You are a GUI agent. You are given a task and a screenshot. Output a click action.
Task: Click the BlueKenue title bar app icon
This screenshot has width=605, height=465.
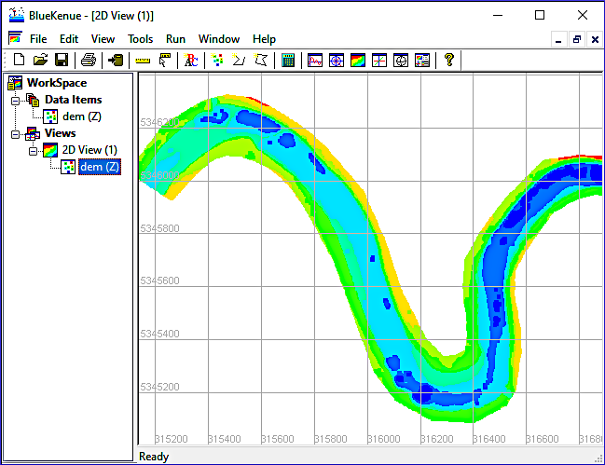[17, 15]
